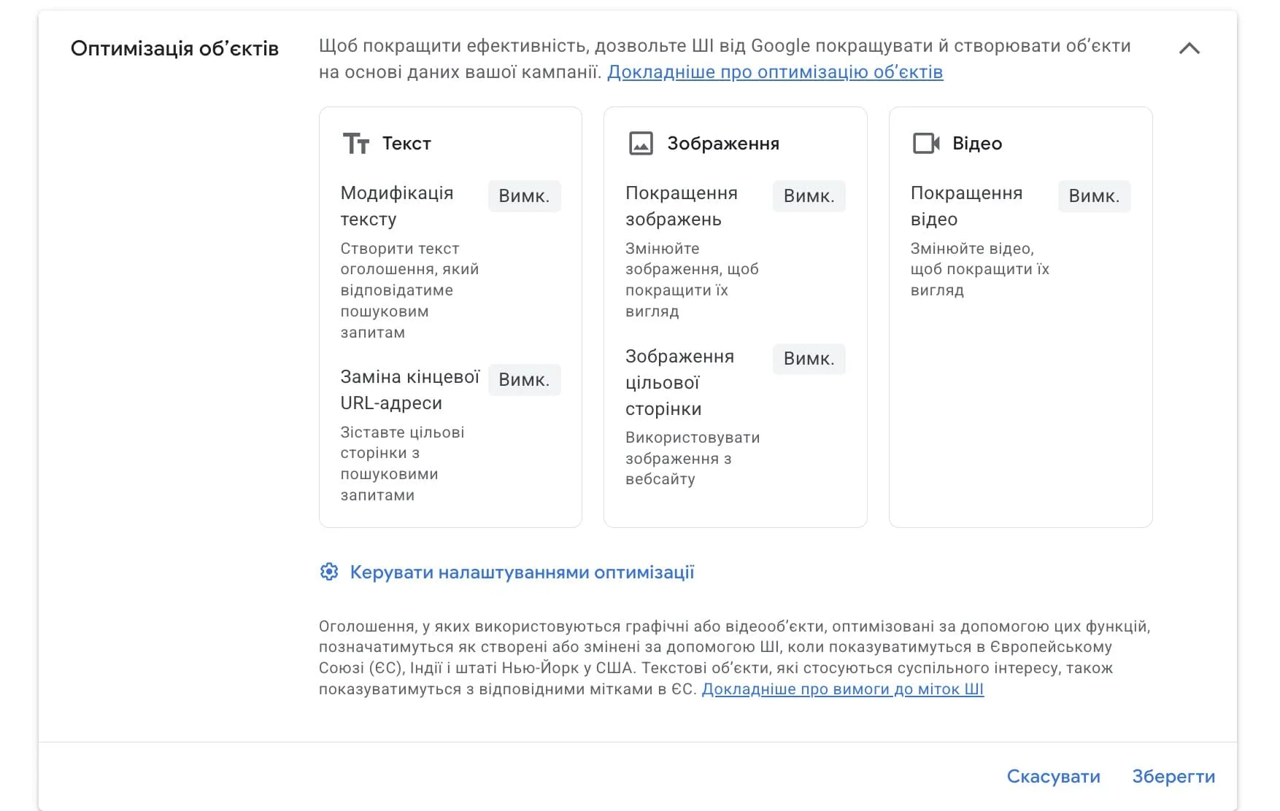Image resolution: width=1280 pixels, height=811 pixels.
Task: Click the Зображення (image) icon
Action: [x=641, y=144]
